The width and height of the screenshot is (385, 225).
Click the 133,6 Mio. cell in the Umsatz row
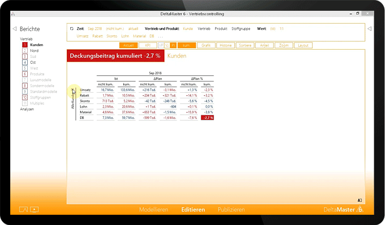pyautogui.click(x=127, y=90)
